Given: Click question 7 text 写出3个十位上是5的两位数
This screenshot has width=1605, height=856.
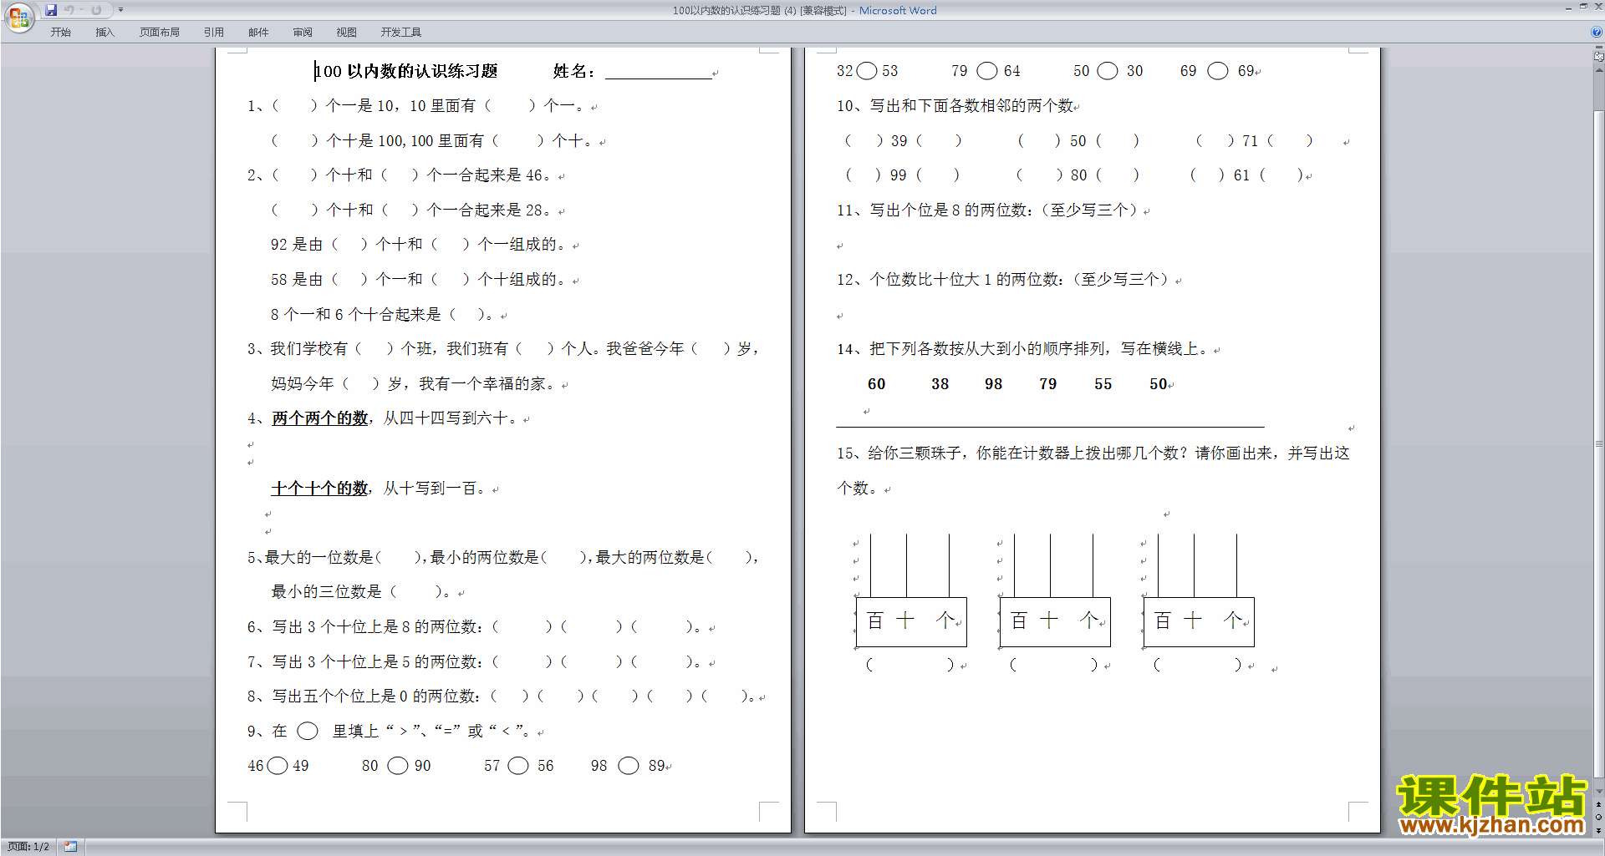Looking at the screenshot, I should [376, 662].
